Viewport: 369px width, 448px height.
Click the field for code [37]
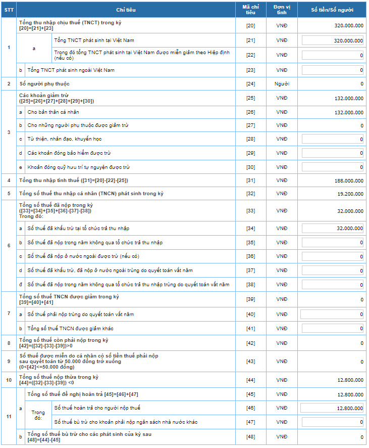(x=333, y=271)
